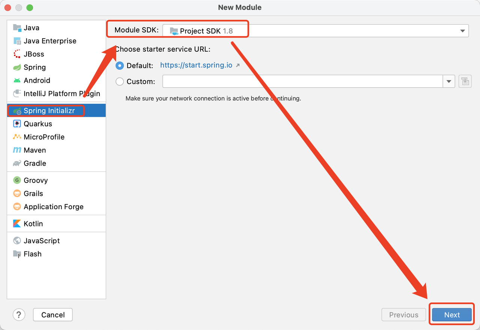
Task: Click the Spring Initializr icon
Action: click(17, 111)
